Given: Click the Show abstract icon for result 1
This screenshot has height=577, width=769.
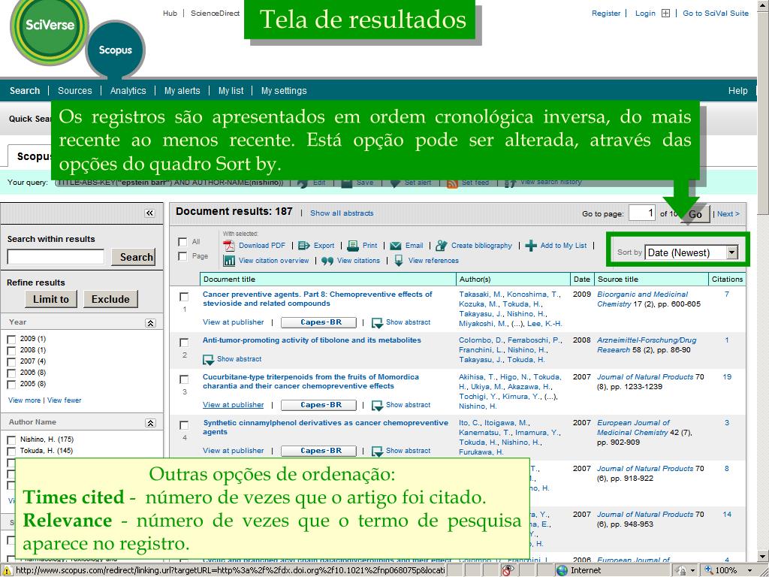Looking at the screenshot, I should [377, 323].
